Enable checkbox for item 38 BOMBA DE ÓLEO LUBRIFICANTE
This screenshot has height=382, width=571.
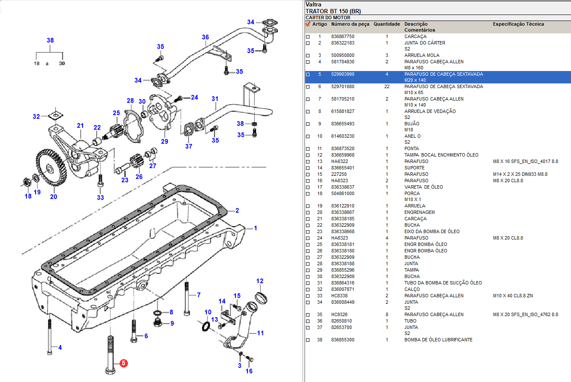[308, 340]
